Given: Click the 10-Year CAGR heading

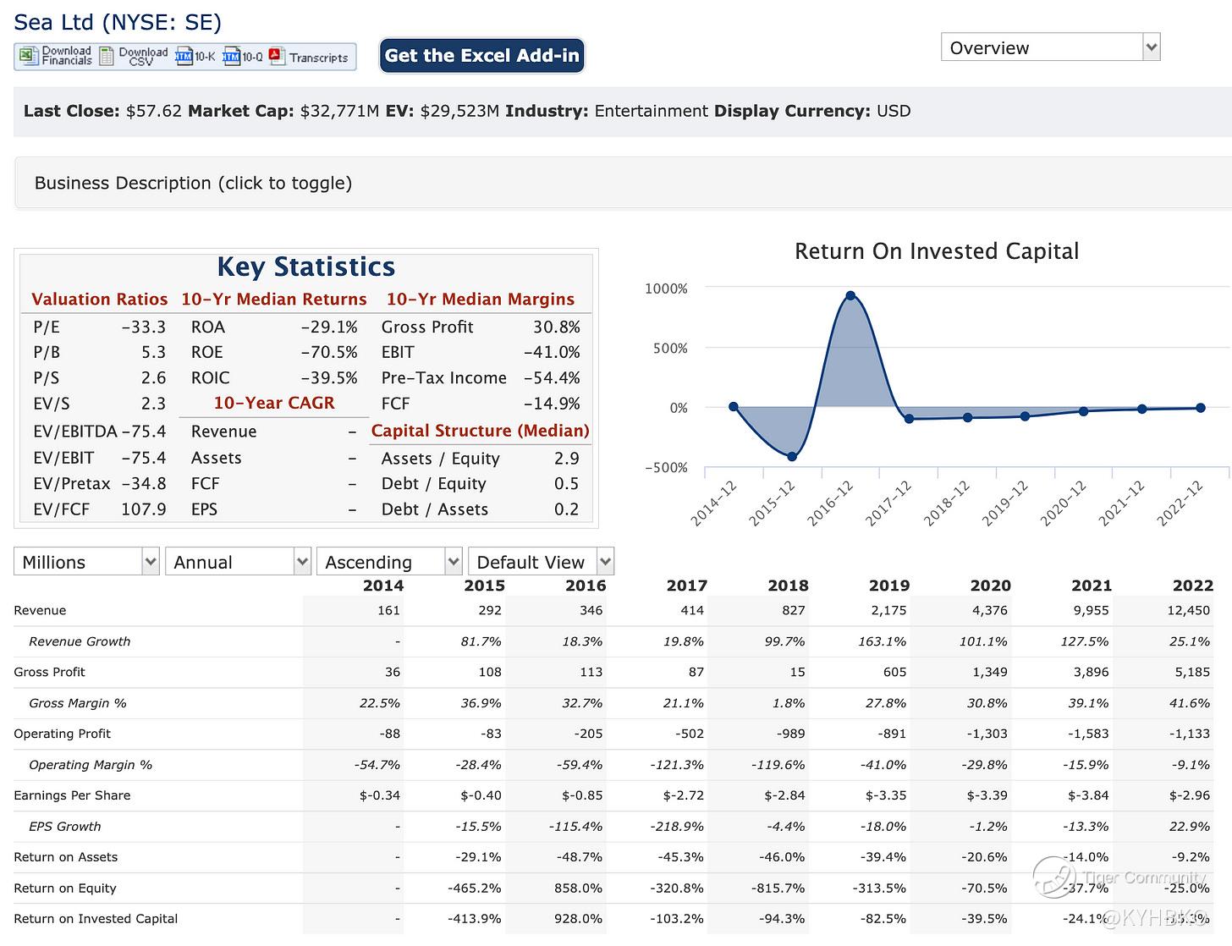Looking at the screenshot, I should tap(274, 403).
